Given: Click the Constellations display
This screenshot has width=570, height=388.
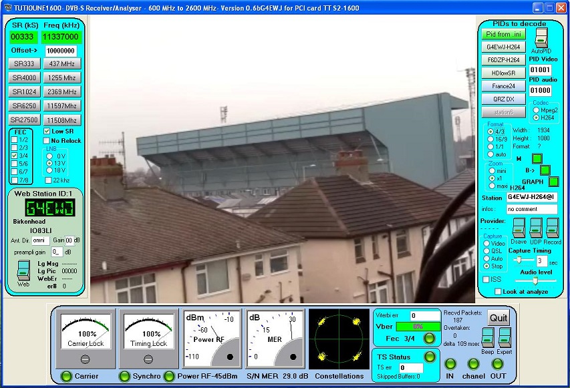Looking at the screenshot, I should (339, 339).
